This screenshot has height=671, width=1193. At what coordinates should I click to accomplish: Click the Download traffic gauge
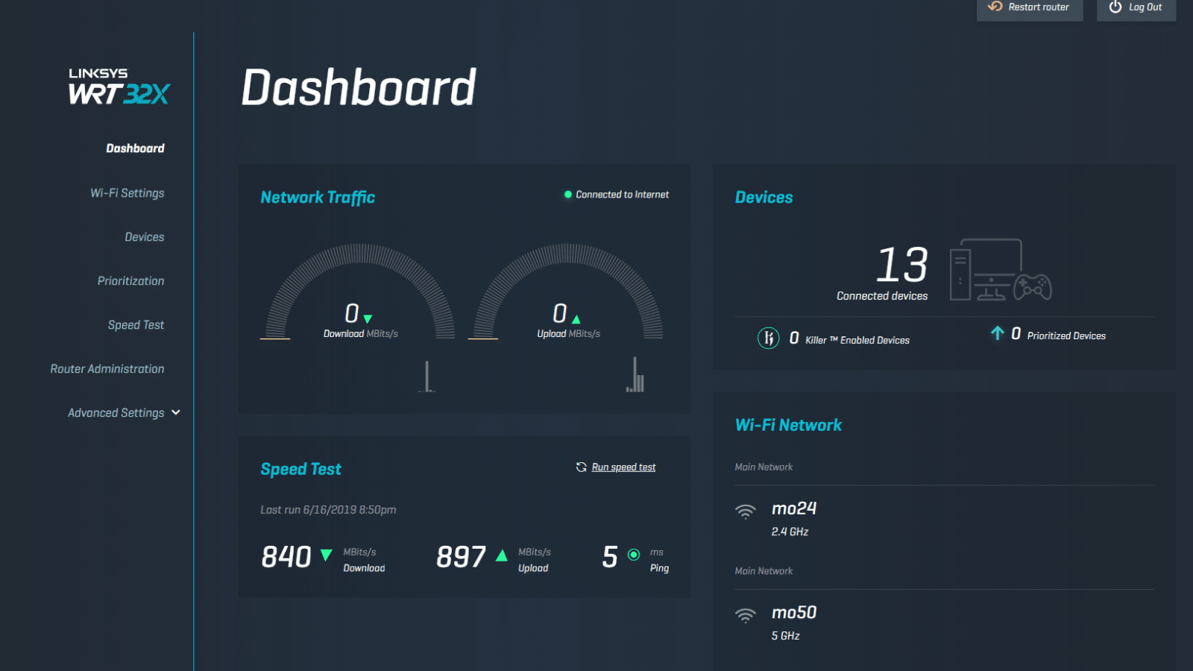pos(361,292)
